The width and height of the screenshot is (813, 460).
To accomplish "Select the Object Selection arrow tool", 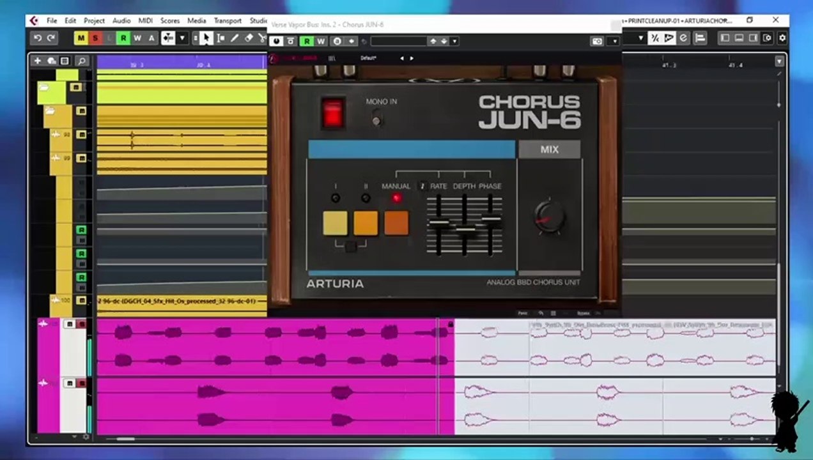I will (x=206, y=38).
